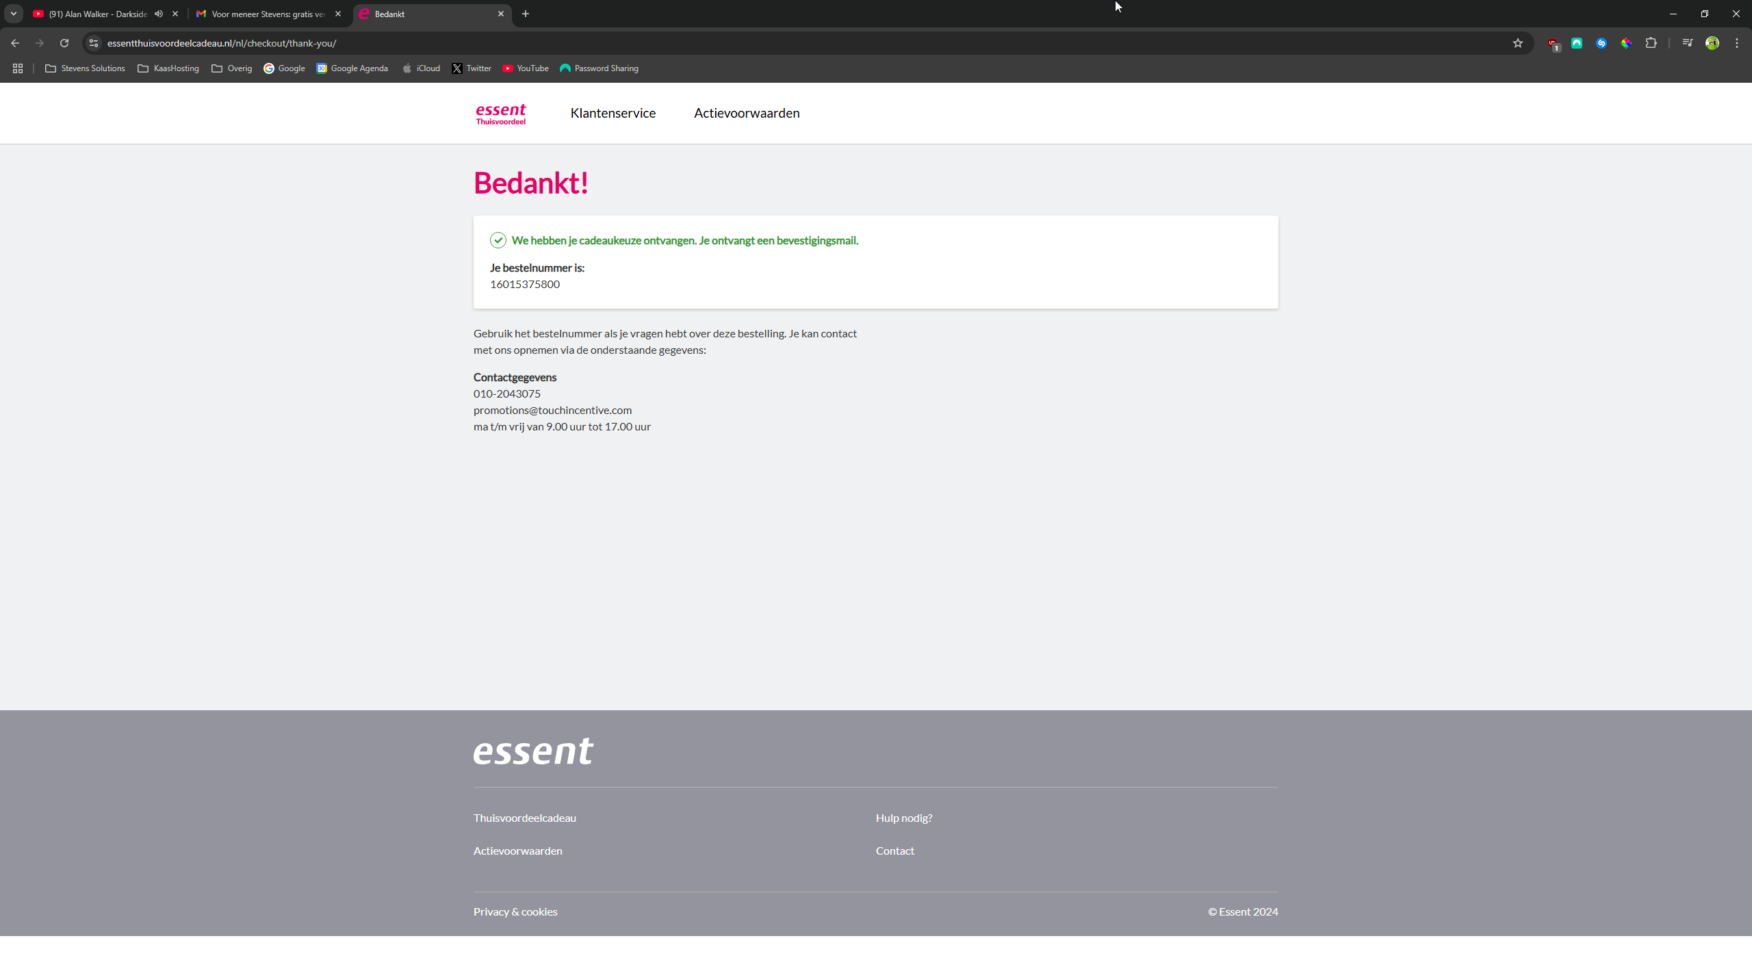View site information icon in address bar

94,43
